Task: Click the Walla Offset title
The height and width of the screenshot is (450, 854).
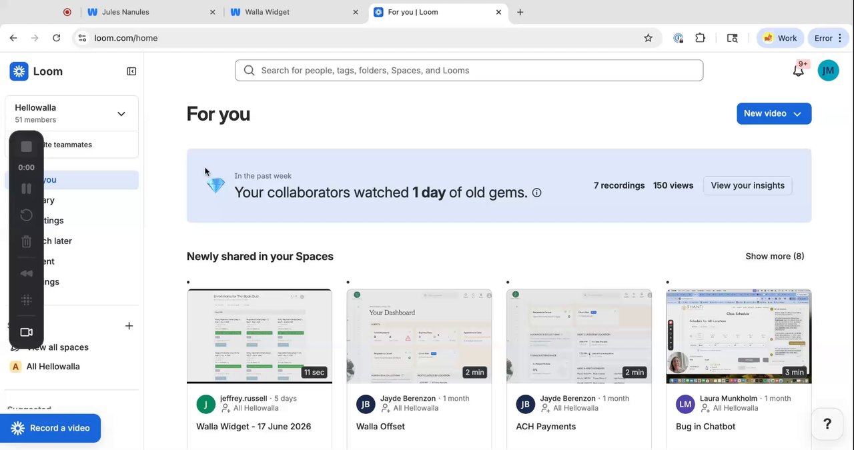Action: pyautogui.click(x=380, y=427)
